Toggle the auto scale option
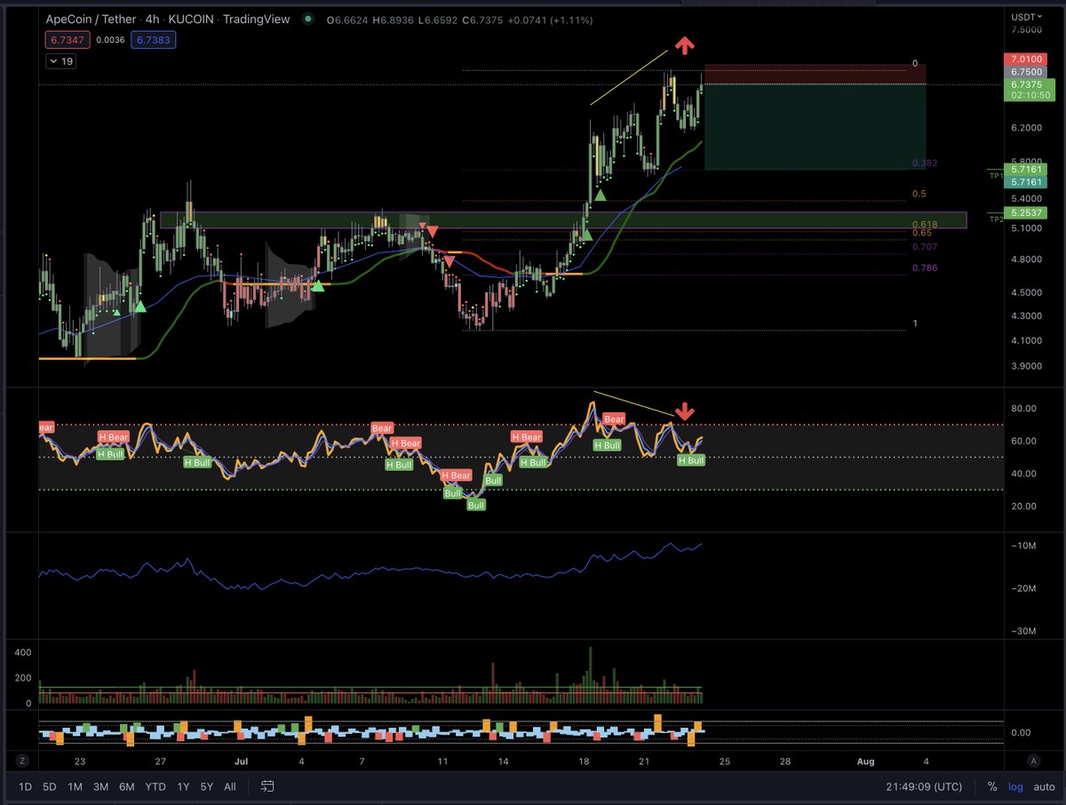The height and width of the screenshot is (805, 1066). pos(1044,787)
